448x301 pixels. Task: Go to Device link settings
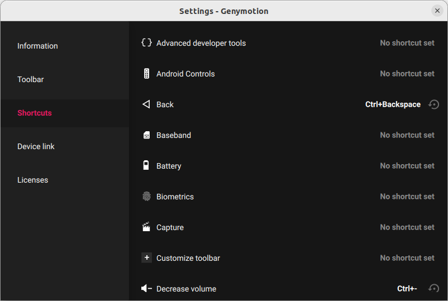36,146
